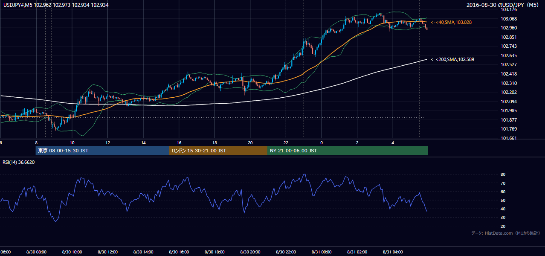Viewport: 545px width, 256px height.
Task: Click price level 101.769 on the axis
Action: coord(508,129)
